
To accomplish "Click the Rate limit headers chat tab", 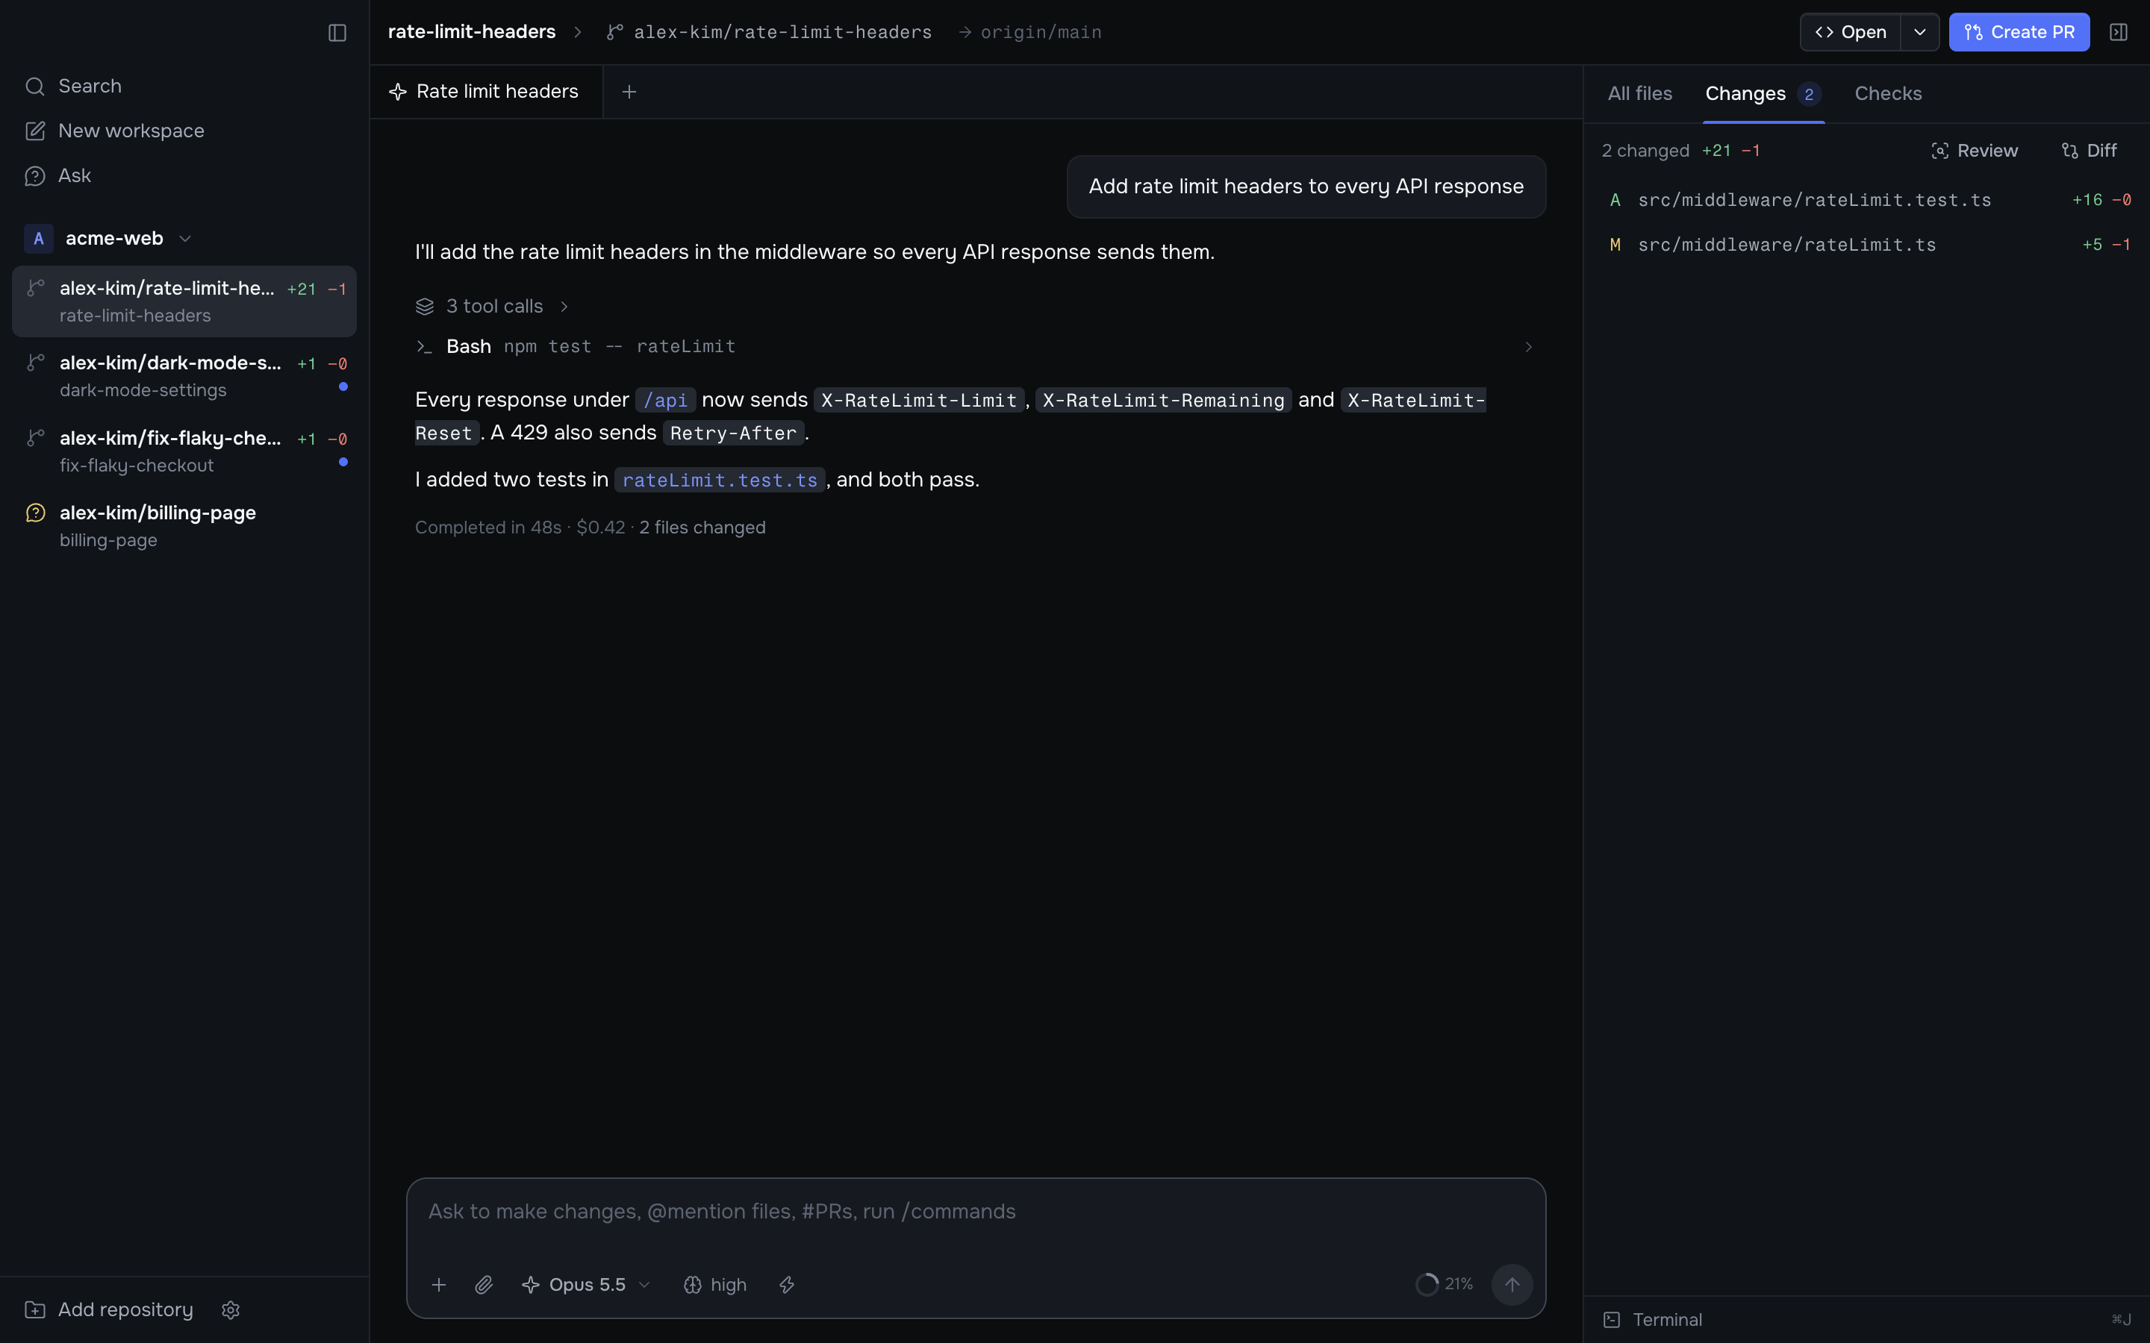I will (x=485, y=92).
